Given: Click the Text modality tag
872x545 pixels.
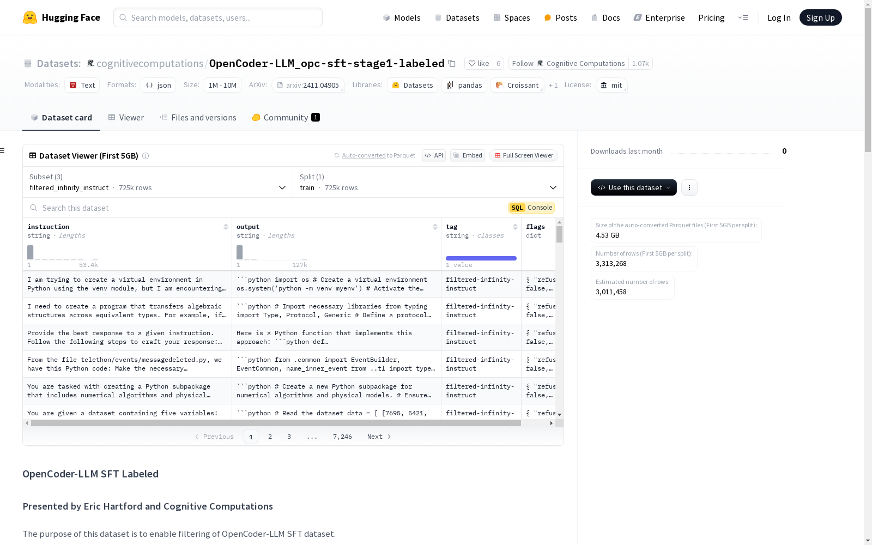Looking at the screenshot, I should pos(82,85).
